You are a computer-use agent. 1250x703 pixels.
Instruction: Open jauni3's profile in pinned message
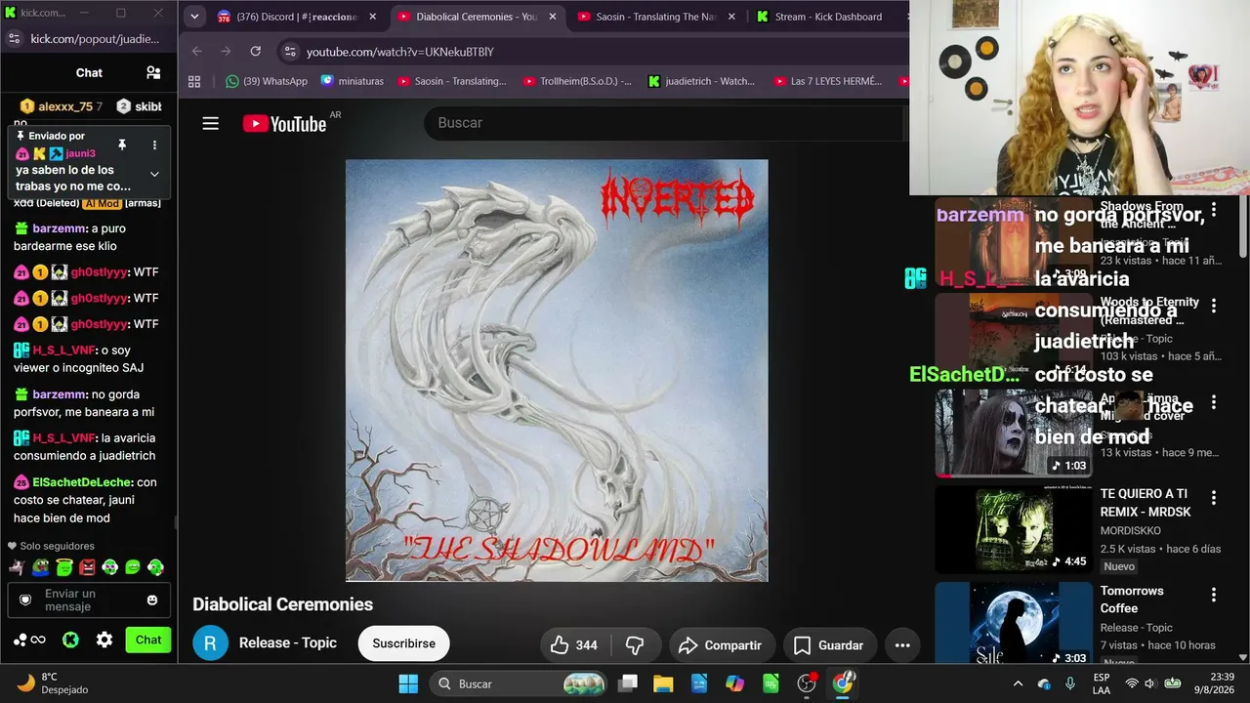click(80, 153)
